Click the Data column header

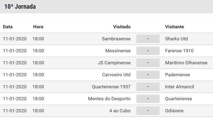coord(8,27)
